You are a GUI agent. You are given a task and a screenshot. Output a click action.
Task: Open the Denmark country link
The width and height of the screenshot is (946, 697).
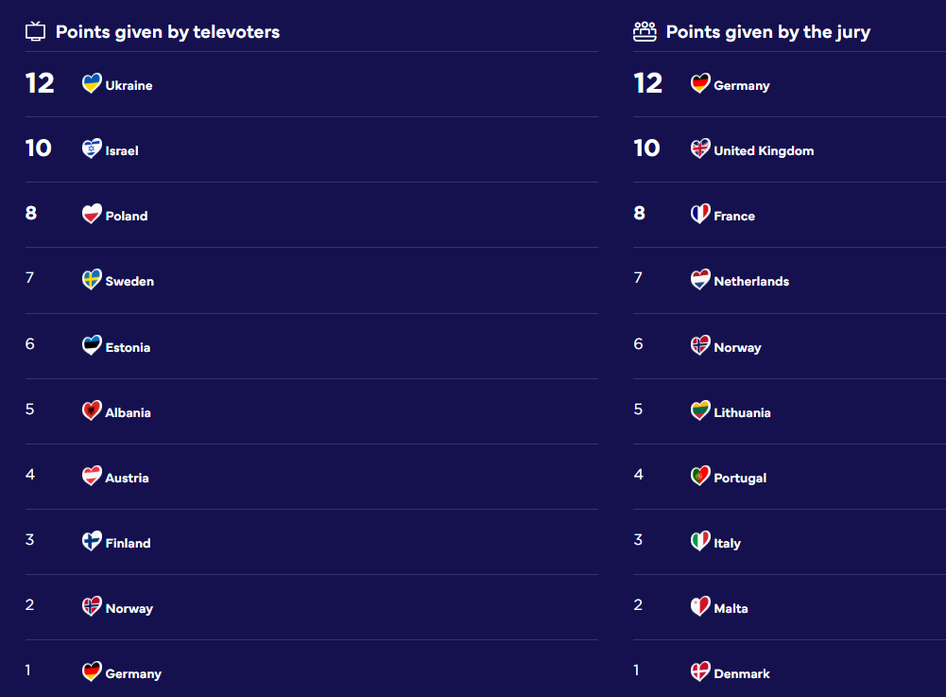pyautogui.click(x=742, y=673)
